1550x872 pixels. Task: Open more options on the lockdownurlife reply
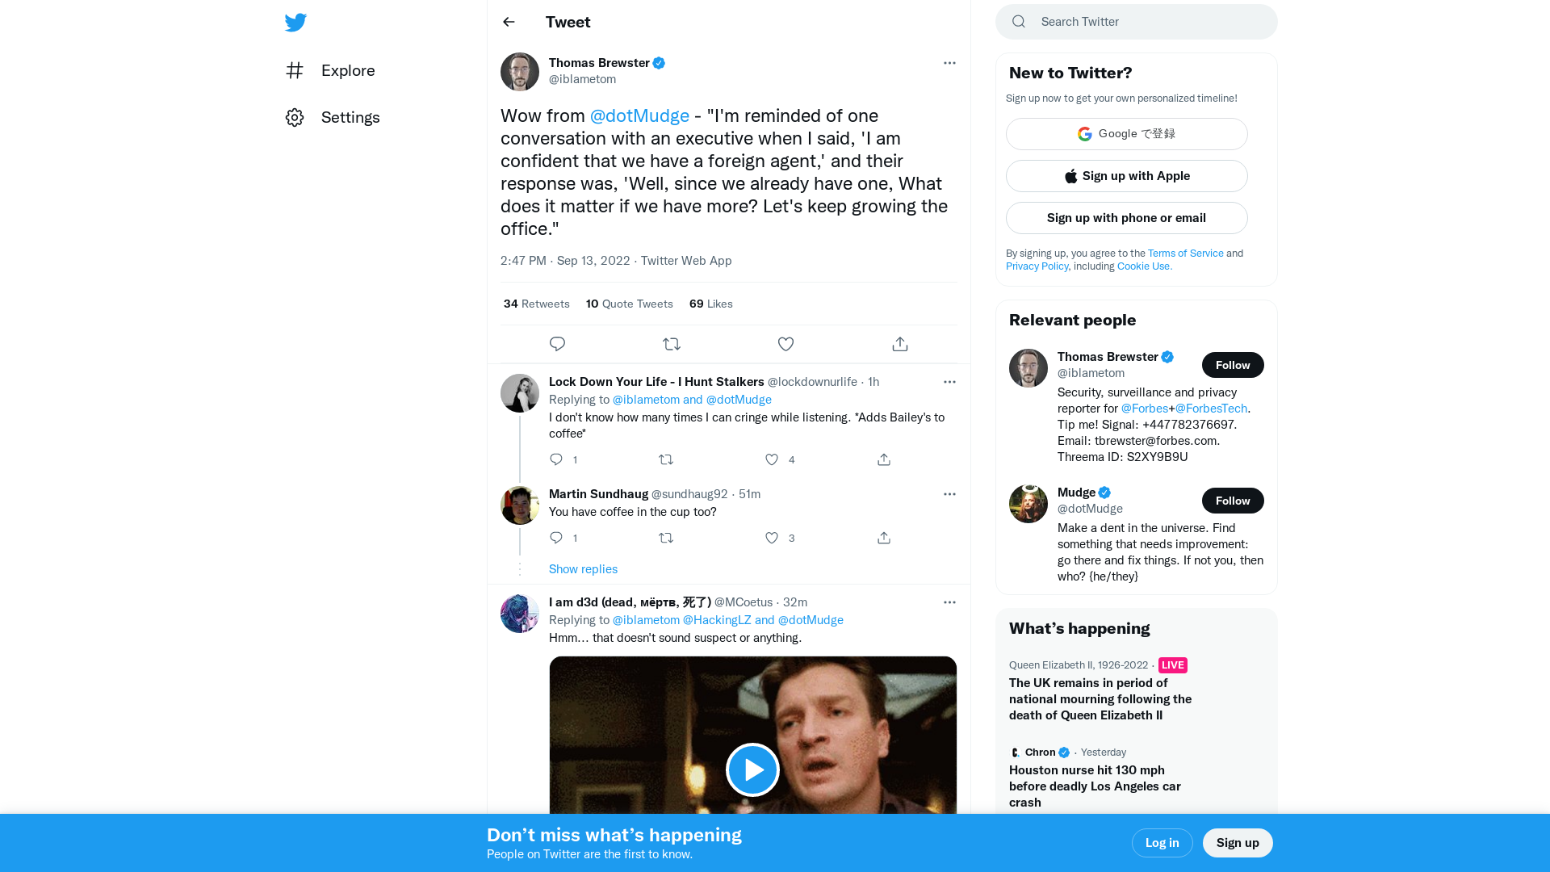click(949, 381)
